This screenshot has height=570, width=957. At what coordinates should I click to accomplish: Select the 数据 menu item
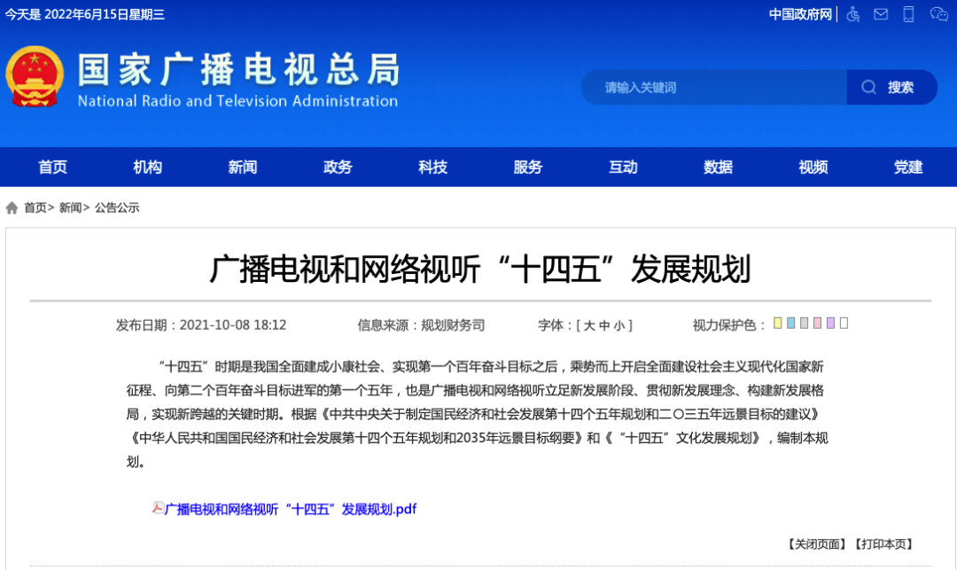717,167
